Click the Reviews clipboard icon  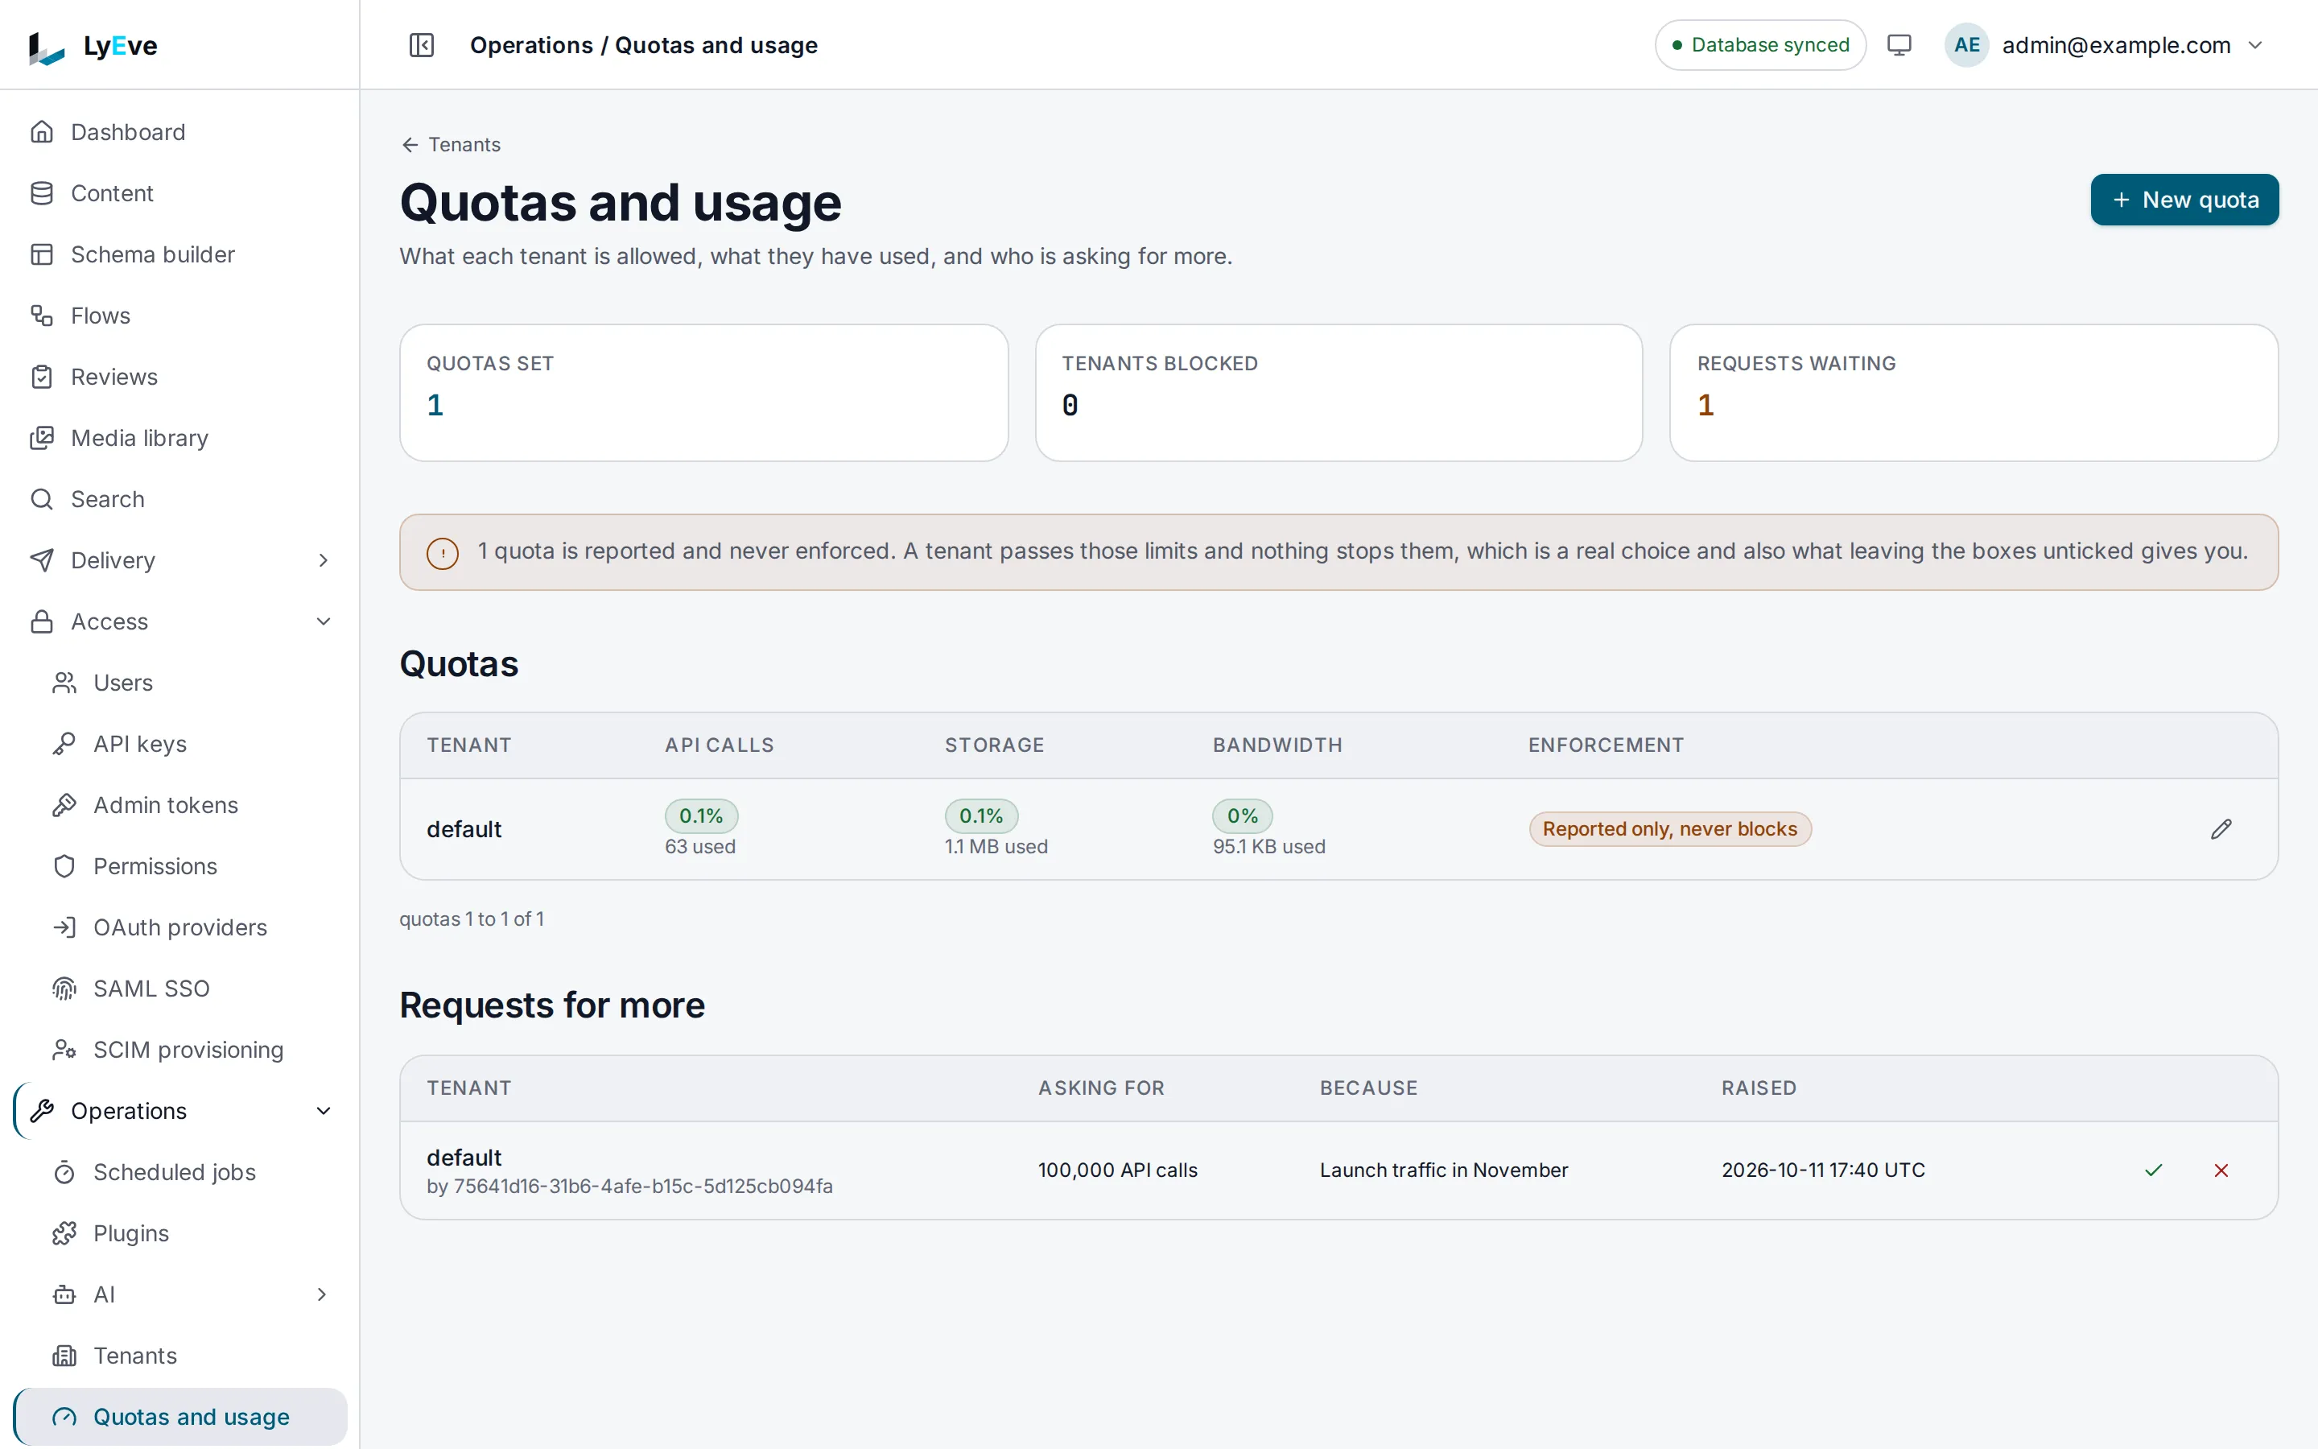click(x=41, y=377)
